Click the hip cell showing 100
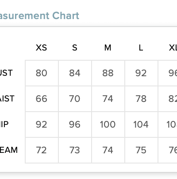Screen dimensions: 177x179 108,125
